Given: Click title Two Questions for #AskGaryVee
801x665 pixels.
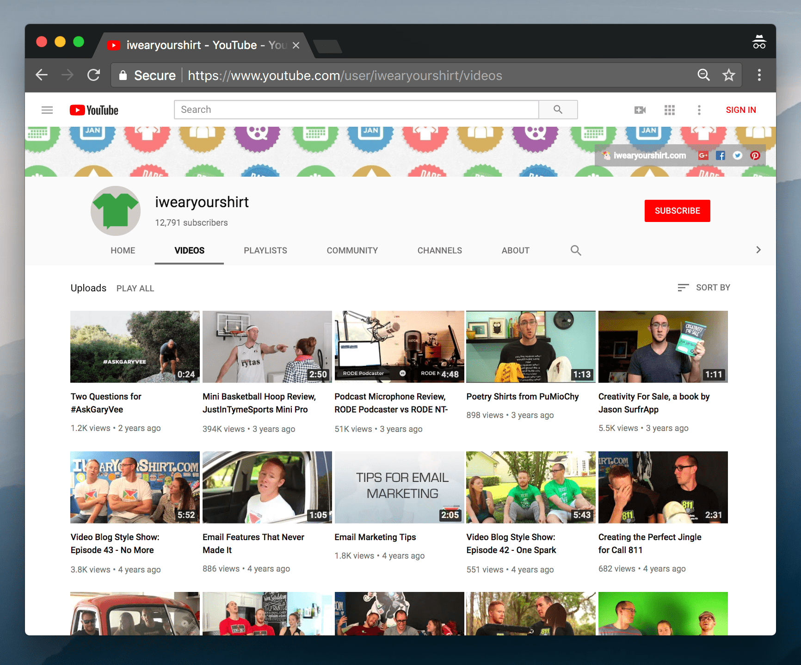Looking at the screenshot, I should tap(106, 403).
